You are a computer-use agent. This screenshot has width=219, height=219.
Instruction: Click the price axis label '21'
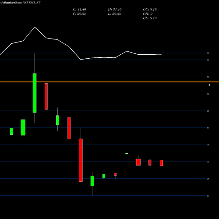(x=208, y=196)
